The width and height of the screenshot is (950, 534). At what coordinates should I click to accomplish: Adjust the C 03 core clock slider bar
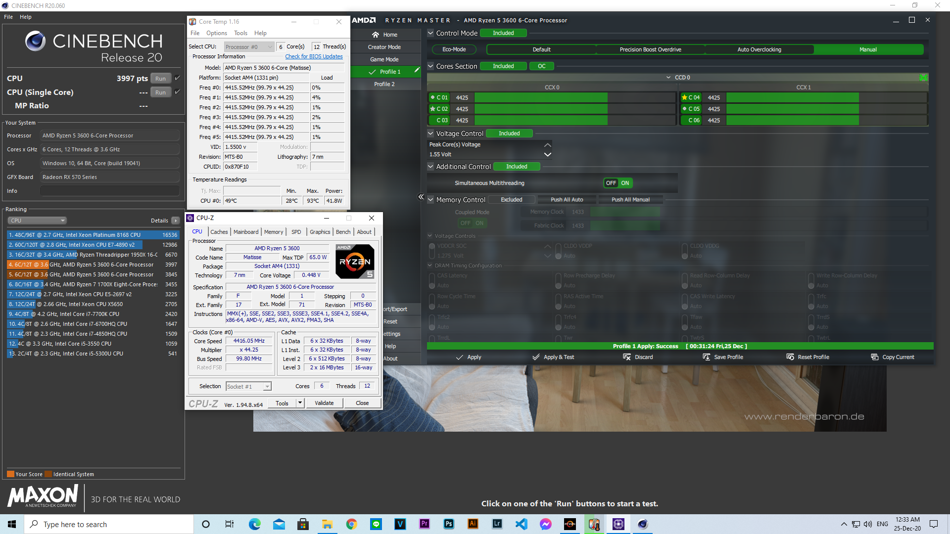575,120
